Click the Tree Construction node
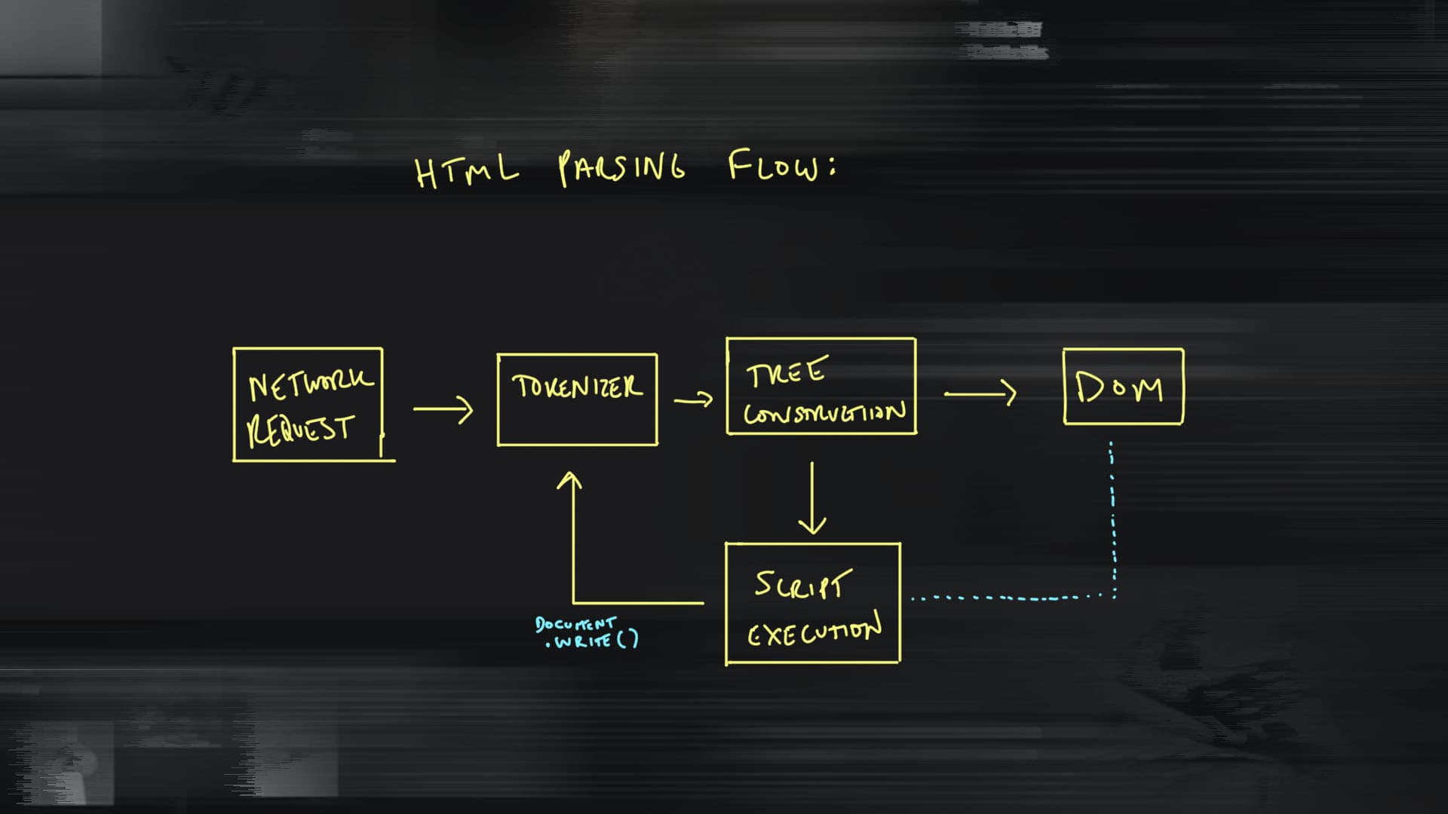Viewport: 1448px width, 814px height. (x=821, y=387)
